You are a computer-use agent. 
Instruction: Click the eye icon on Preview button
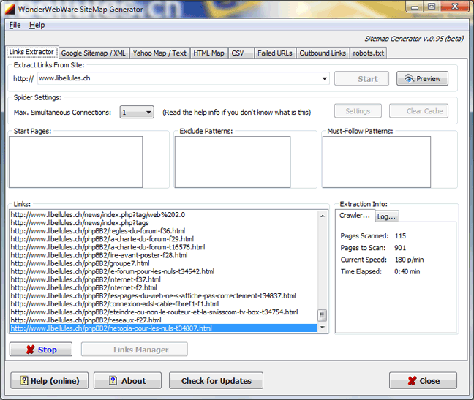click(x=410, y=78)
